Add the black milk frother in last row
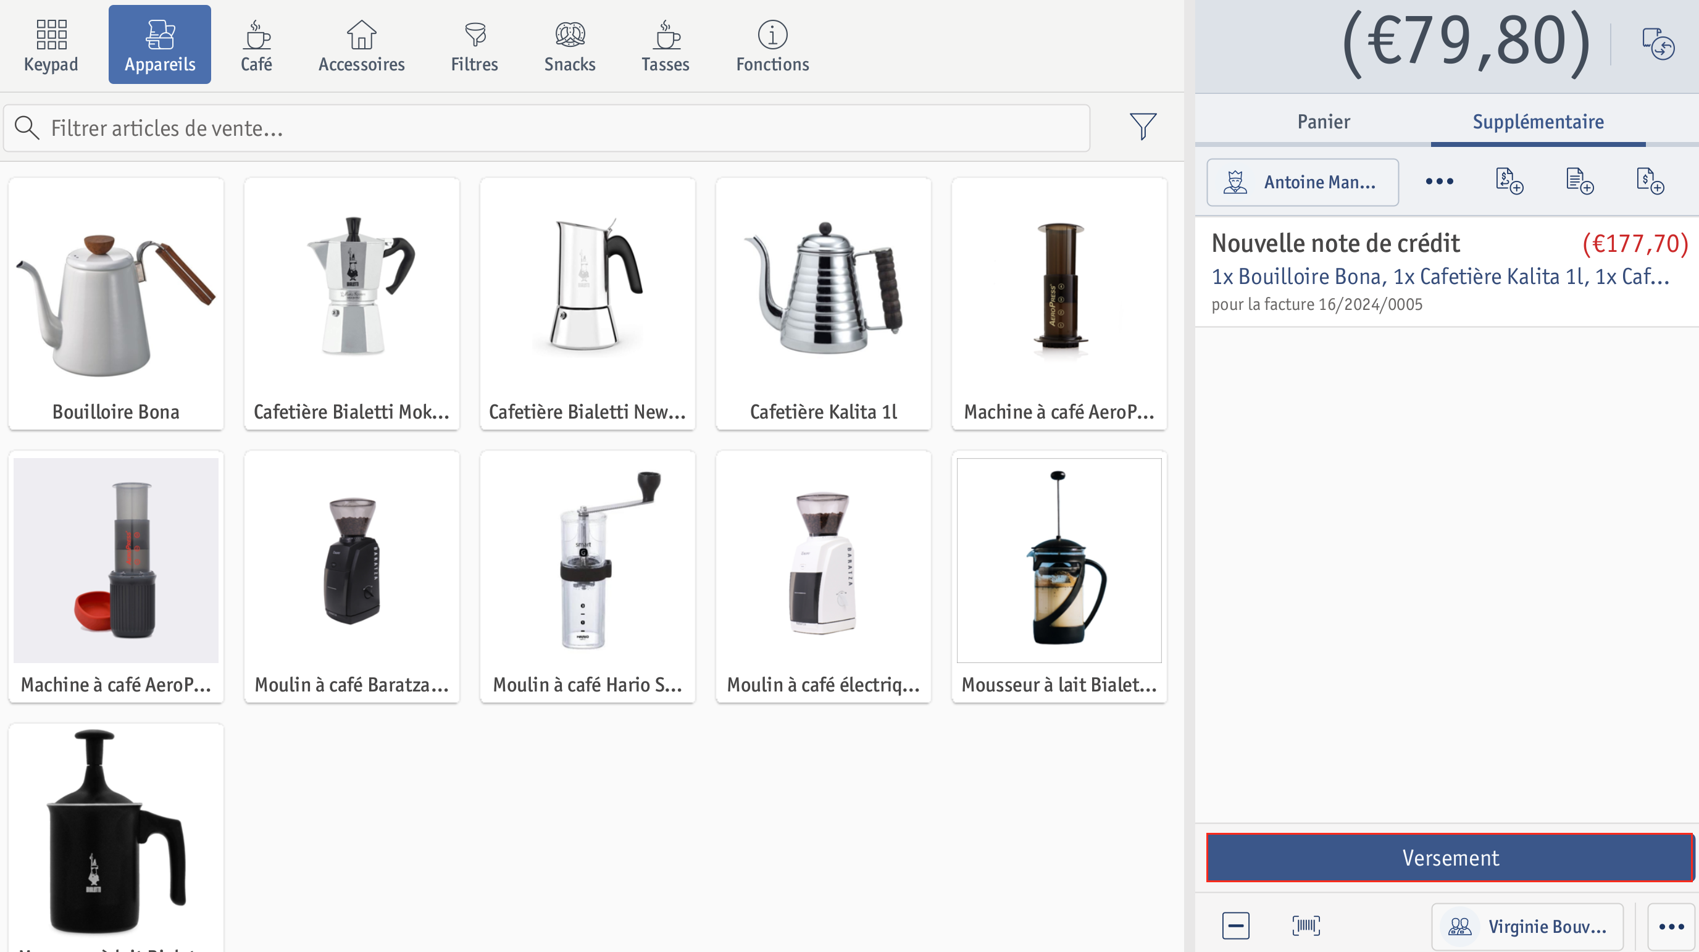 (x=116, y=838)
